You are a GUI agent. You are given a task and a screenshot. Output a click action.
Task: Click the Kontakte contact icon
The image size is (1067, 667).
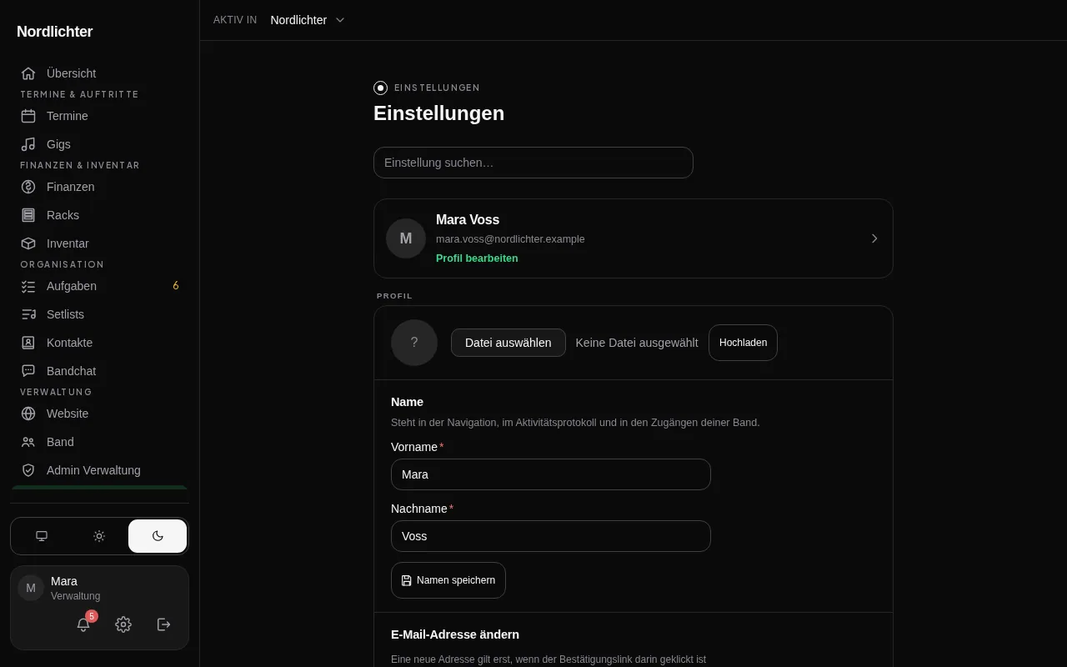(x=28, y=343)
